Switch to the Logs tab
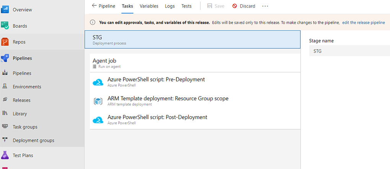Screen dimensions: 390x169 pos(170,6)
